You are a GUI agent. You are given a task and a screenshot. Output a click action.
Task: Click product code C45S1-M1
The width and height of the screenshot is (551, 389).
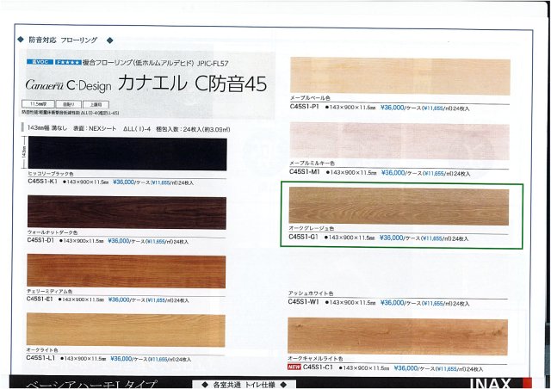click(305, 171)
